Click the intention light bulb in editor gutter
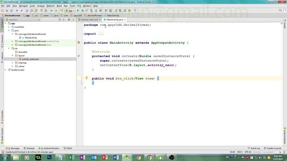The width and height of the screenshot is (287, 161). coord(87,78)
